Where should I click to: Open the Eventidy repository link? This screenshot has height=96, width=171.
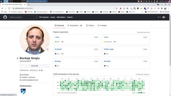pos(107,61)
